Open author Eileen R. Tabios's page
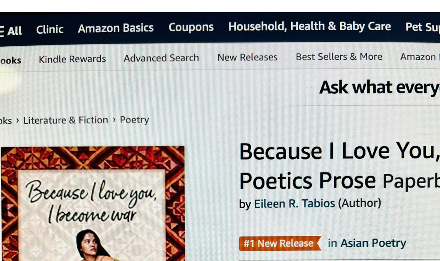Viewport: 440px width, 261px height. 294,204
